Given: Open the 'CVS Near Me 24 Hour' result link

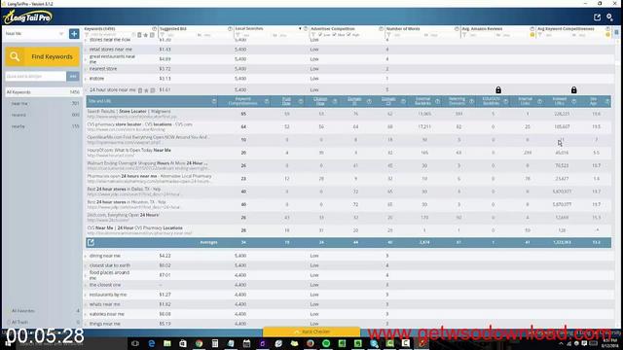Looking at the screenshot, I should (134, 228).
